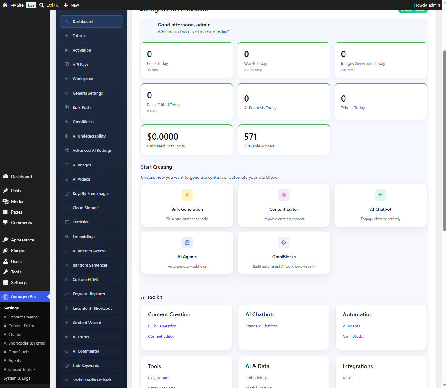Open the search magnifier icon in admin bar

coord(42,5)
